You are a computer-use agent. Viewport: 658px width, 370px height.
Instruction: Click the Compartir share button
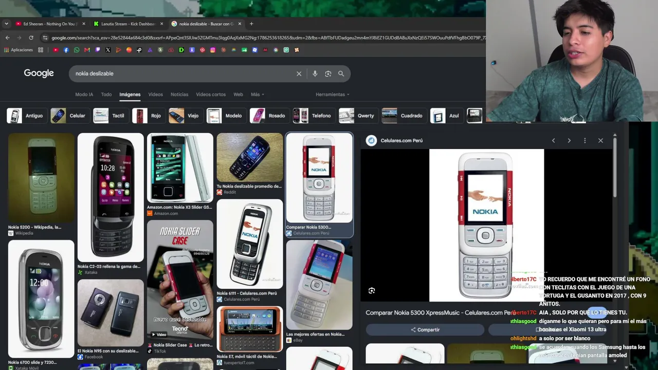425,329
